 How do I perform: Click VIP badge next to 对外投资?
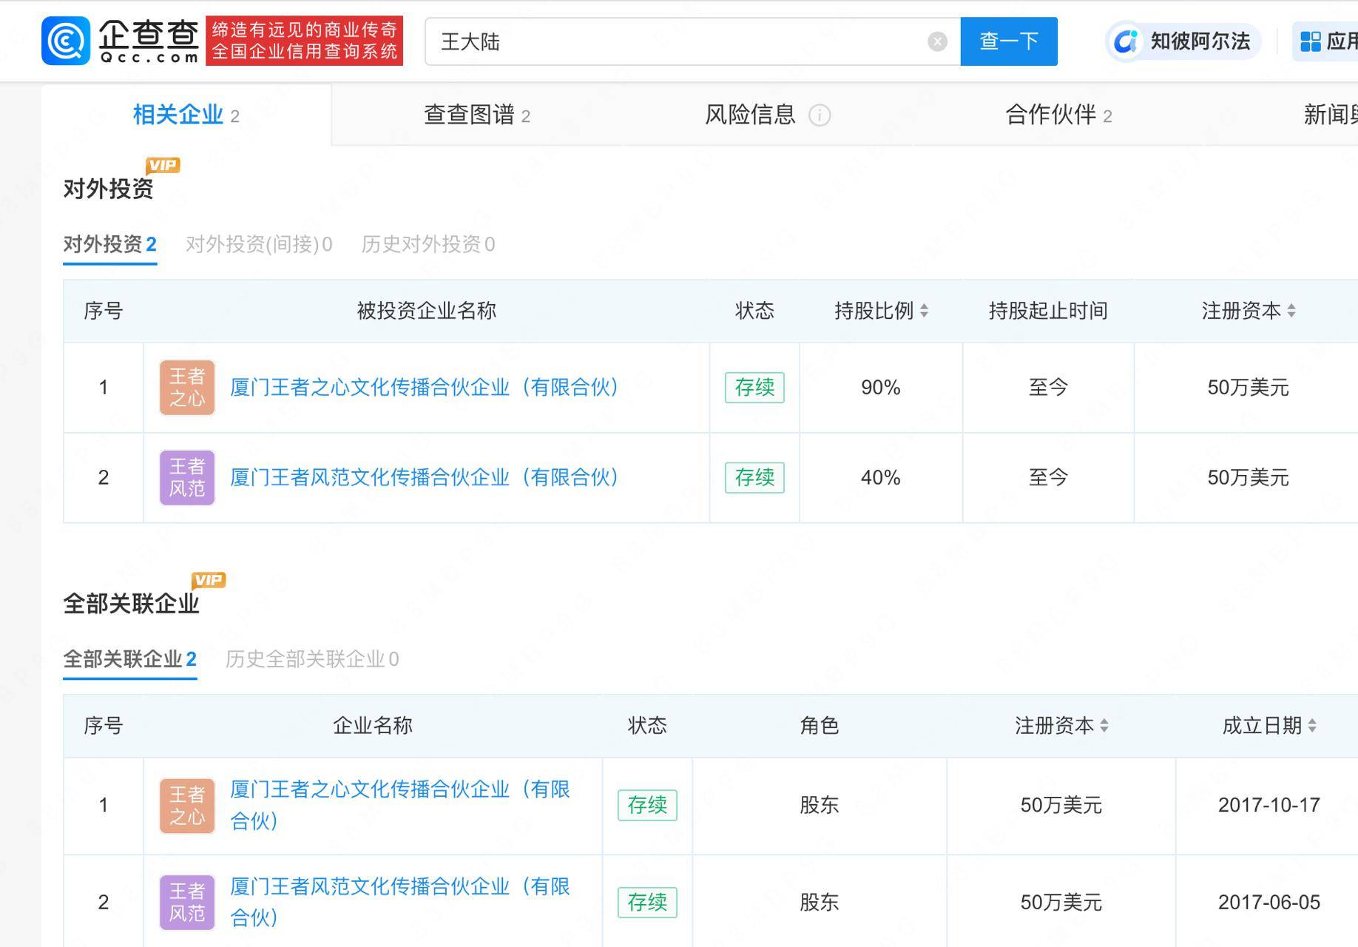click(163, 166)
